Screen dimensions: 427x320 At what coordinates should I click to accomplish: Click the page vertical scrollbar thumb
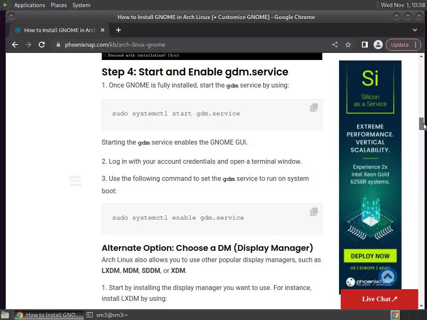(x=421, y=124)
